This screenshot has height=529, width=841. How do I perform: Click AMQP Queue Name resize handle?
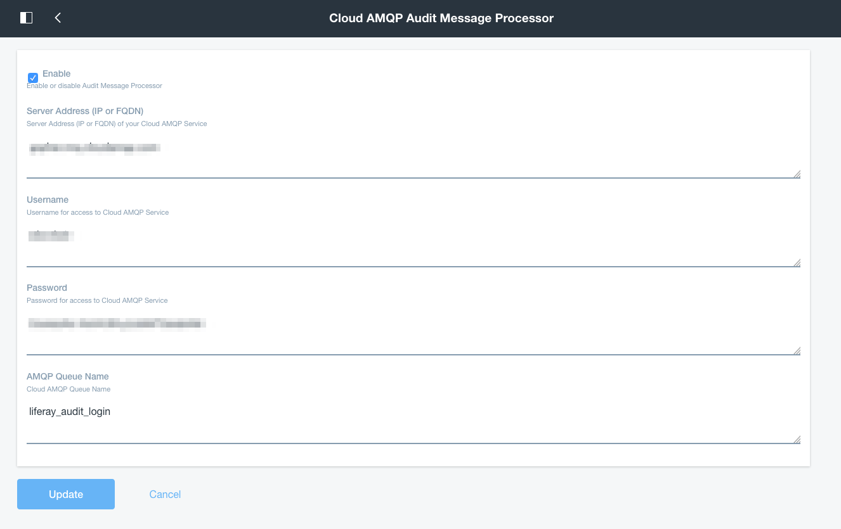point(797,440)
